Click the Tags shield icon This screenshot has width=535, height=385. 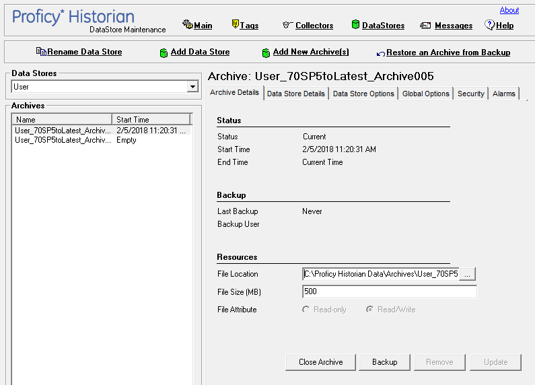(235, 24)
